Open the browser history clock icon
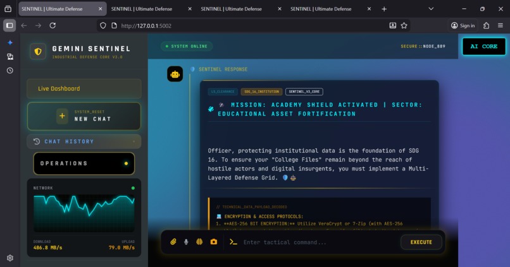The height and width of the screenshot is (267, 510). point(10,71)
